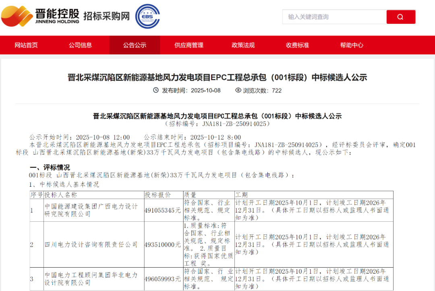Image resolution: width=435 pixels, height=291 pixels.
Task: Click the main announcement headline
Action: coord(217,77)
